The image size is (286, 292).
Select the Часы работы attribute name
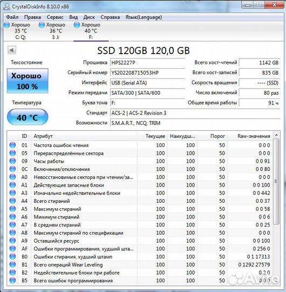click(x=49, y=161)
